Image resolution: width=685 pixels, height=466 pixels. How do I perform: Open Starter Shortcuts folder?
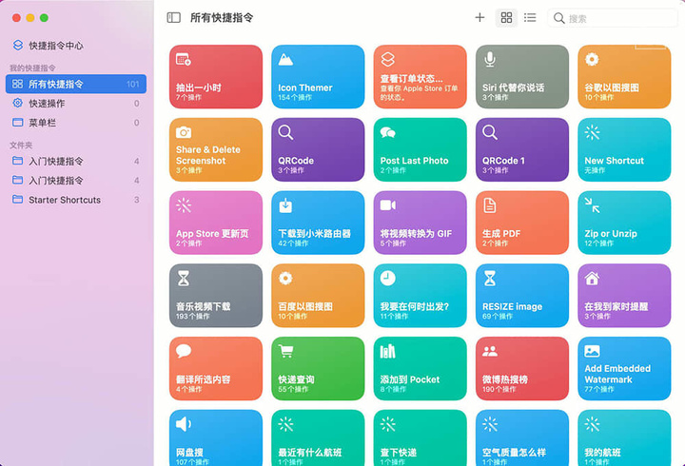pyautogui.click(x=64, y=200)
